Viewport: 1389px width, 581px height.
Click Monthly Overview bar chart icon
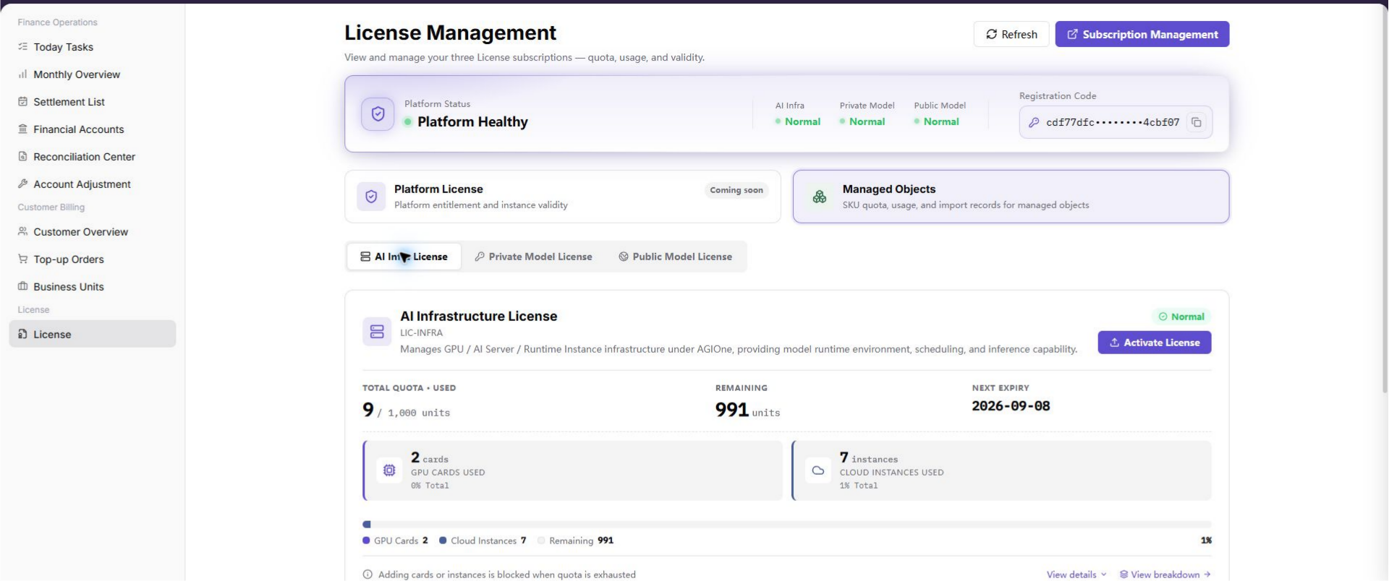[x=22, y=74]
